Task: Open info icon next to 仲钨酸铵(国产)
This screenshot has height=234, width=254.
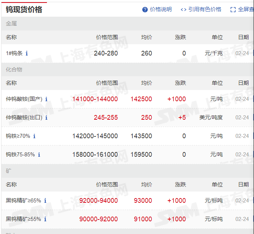Action: [x=46, y=99]
